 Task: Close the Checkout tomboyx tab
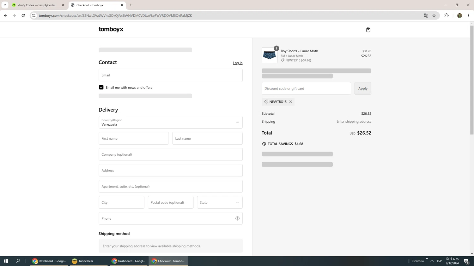click(x=122, y=5)
